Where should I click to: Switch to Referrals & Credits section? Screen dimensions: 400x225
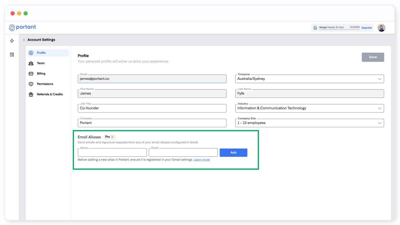click(50, 94)
